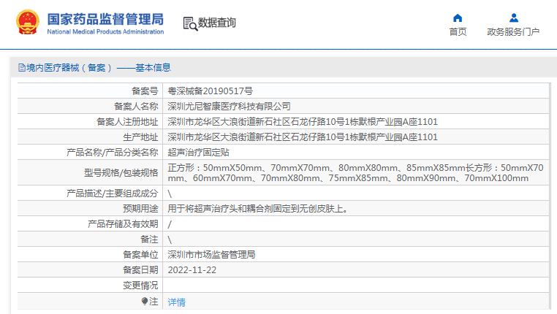Viewport: 557px width, 314px height.
Task: Click the national emblem logo
Action: click(27, 23)
